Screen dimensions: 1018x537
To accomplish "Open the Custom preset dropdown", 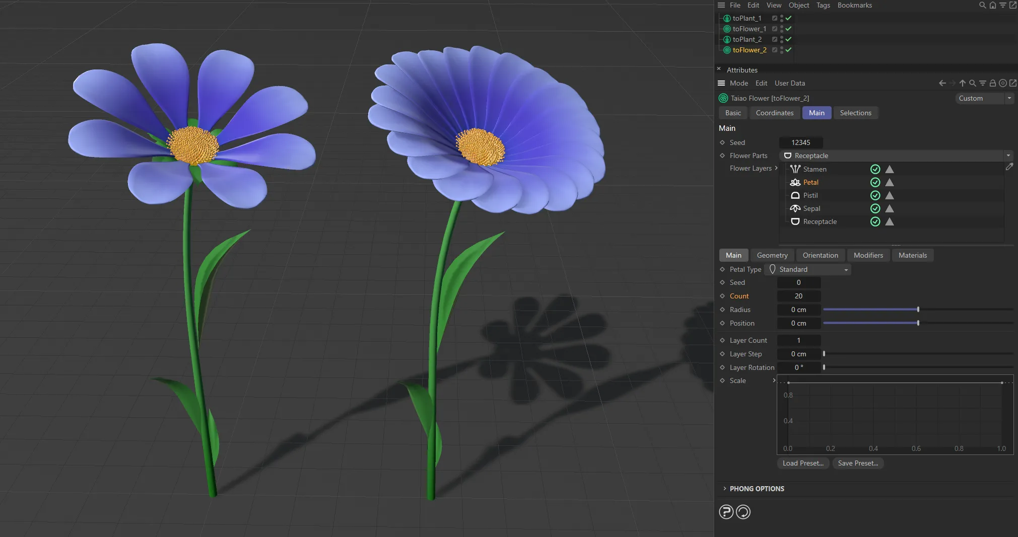I will 1008,98.
